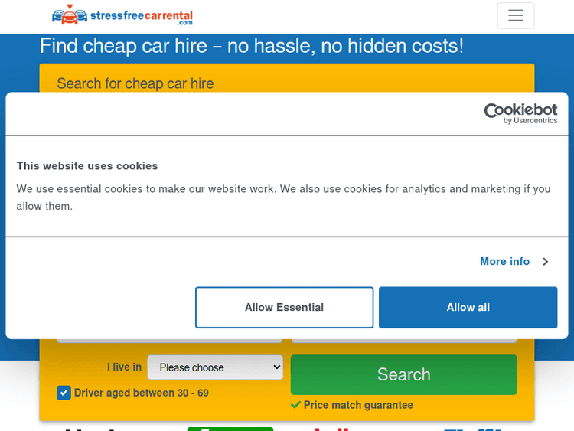Toggle the Driver aged 30 - 69 checkbox
The width and height of the screenshot is (574, 431).
64,393
